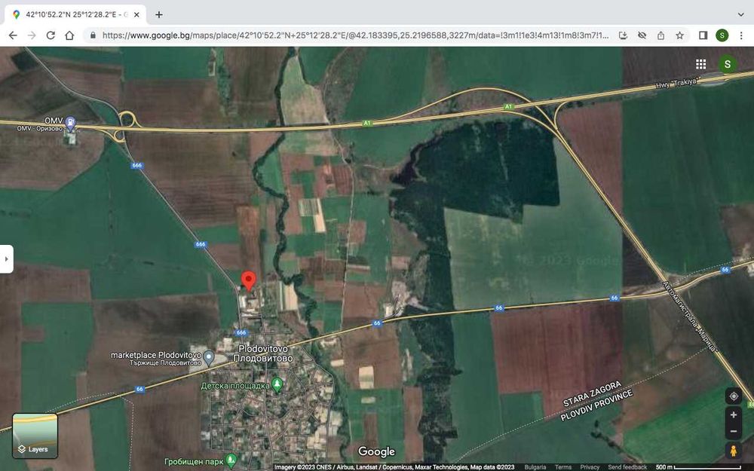Show your current location
The image size is (754, 471).
(x=734, y=396)
